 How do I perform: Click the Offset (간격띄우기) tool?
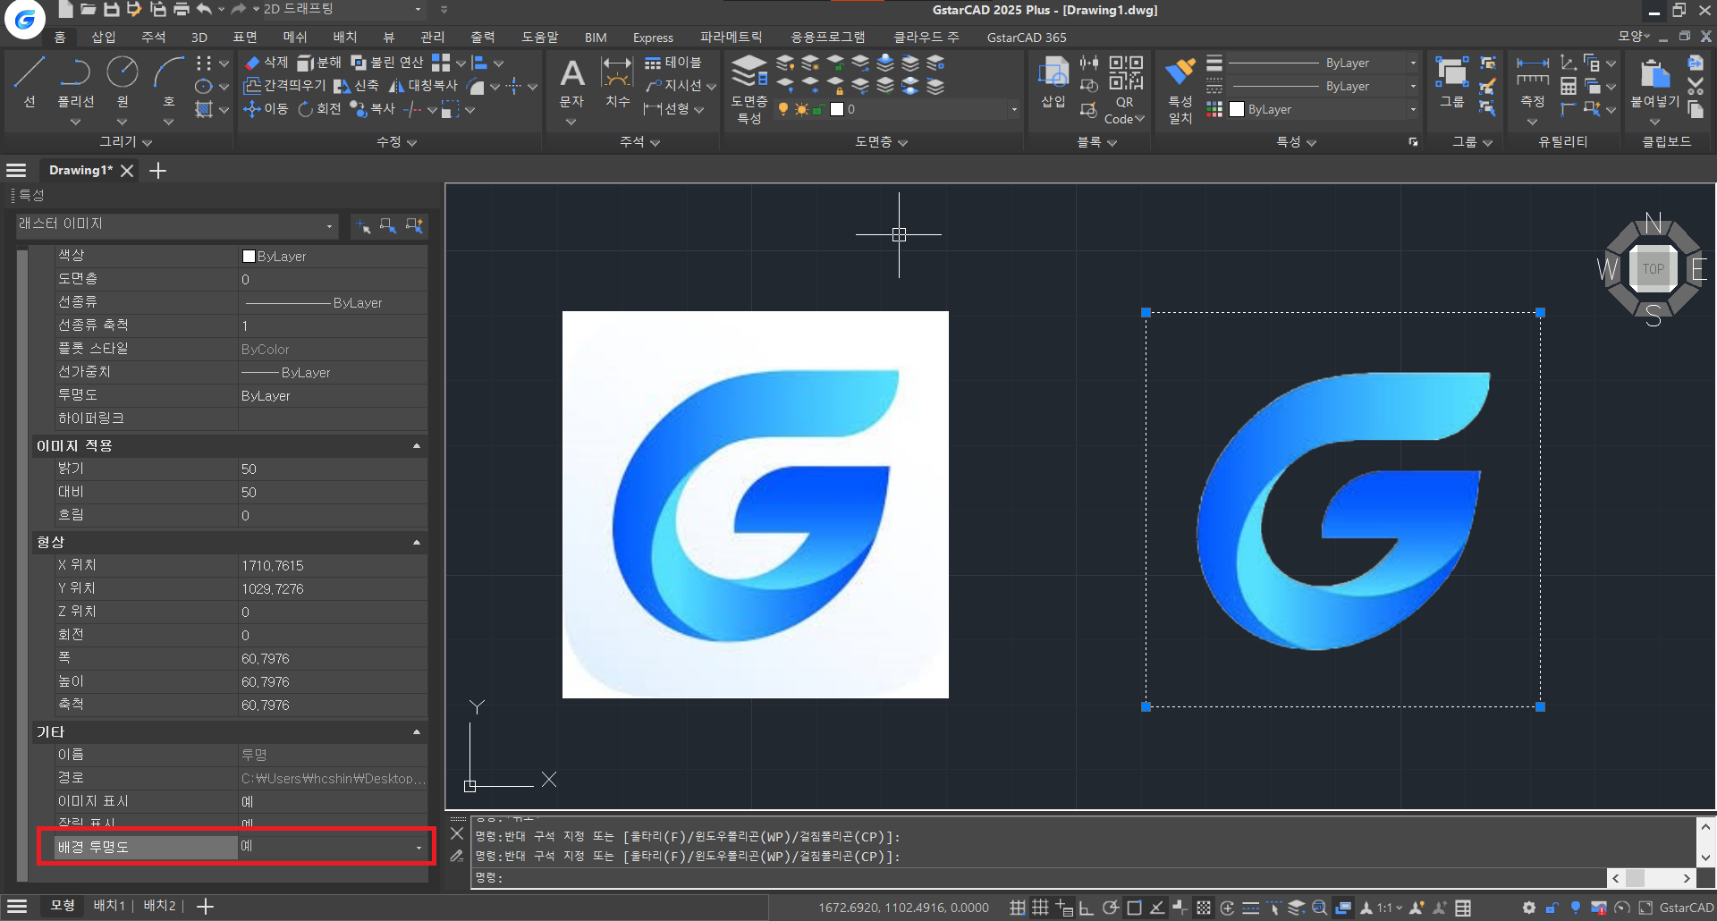pos(285,86)
